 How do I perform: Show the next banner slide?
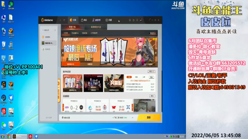coord(156,53)
